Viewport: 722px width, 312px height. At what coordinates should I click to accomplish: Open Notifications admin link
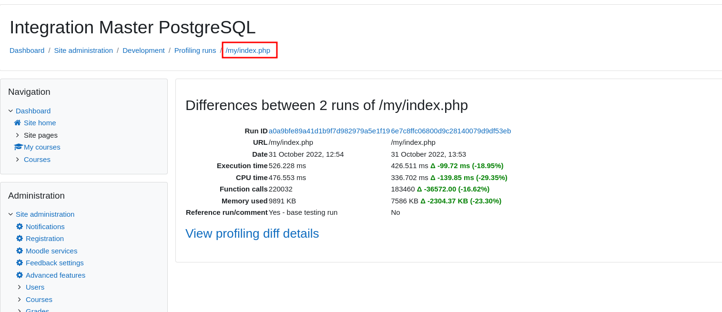tap(45, 227)
